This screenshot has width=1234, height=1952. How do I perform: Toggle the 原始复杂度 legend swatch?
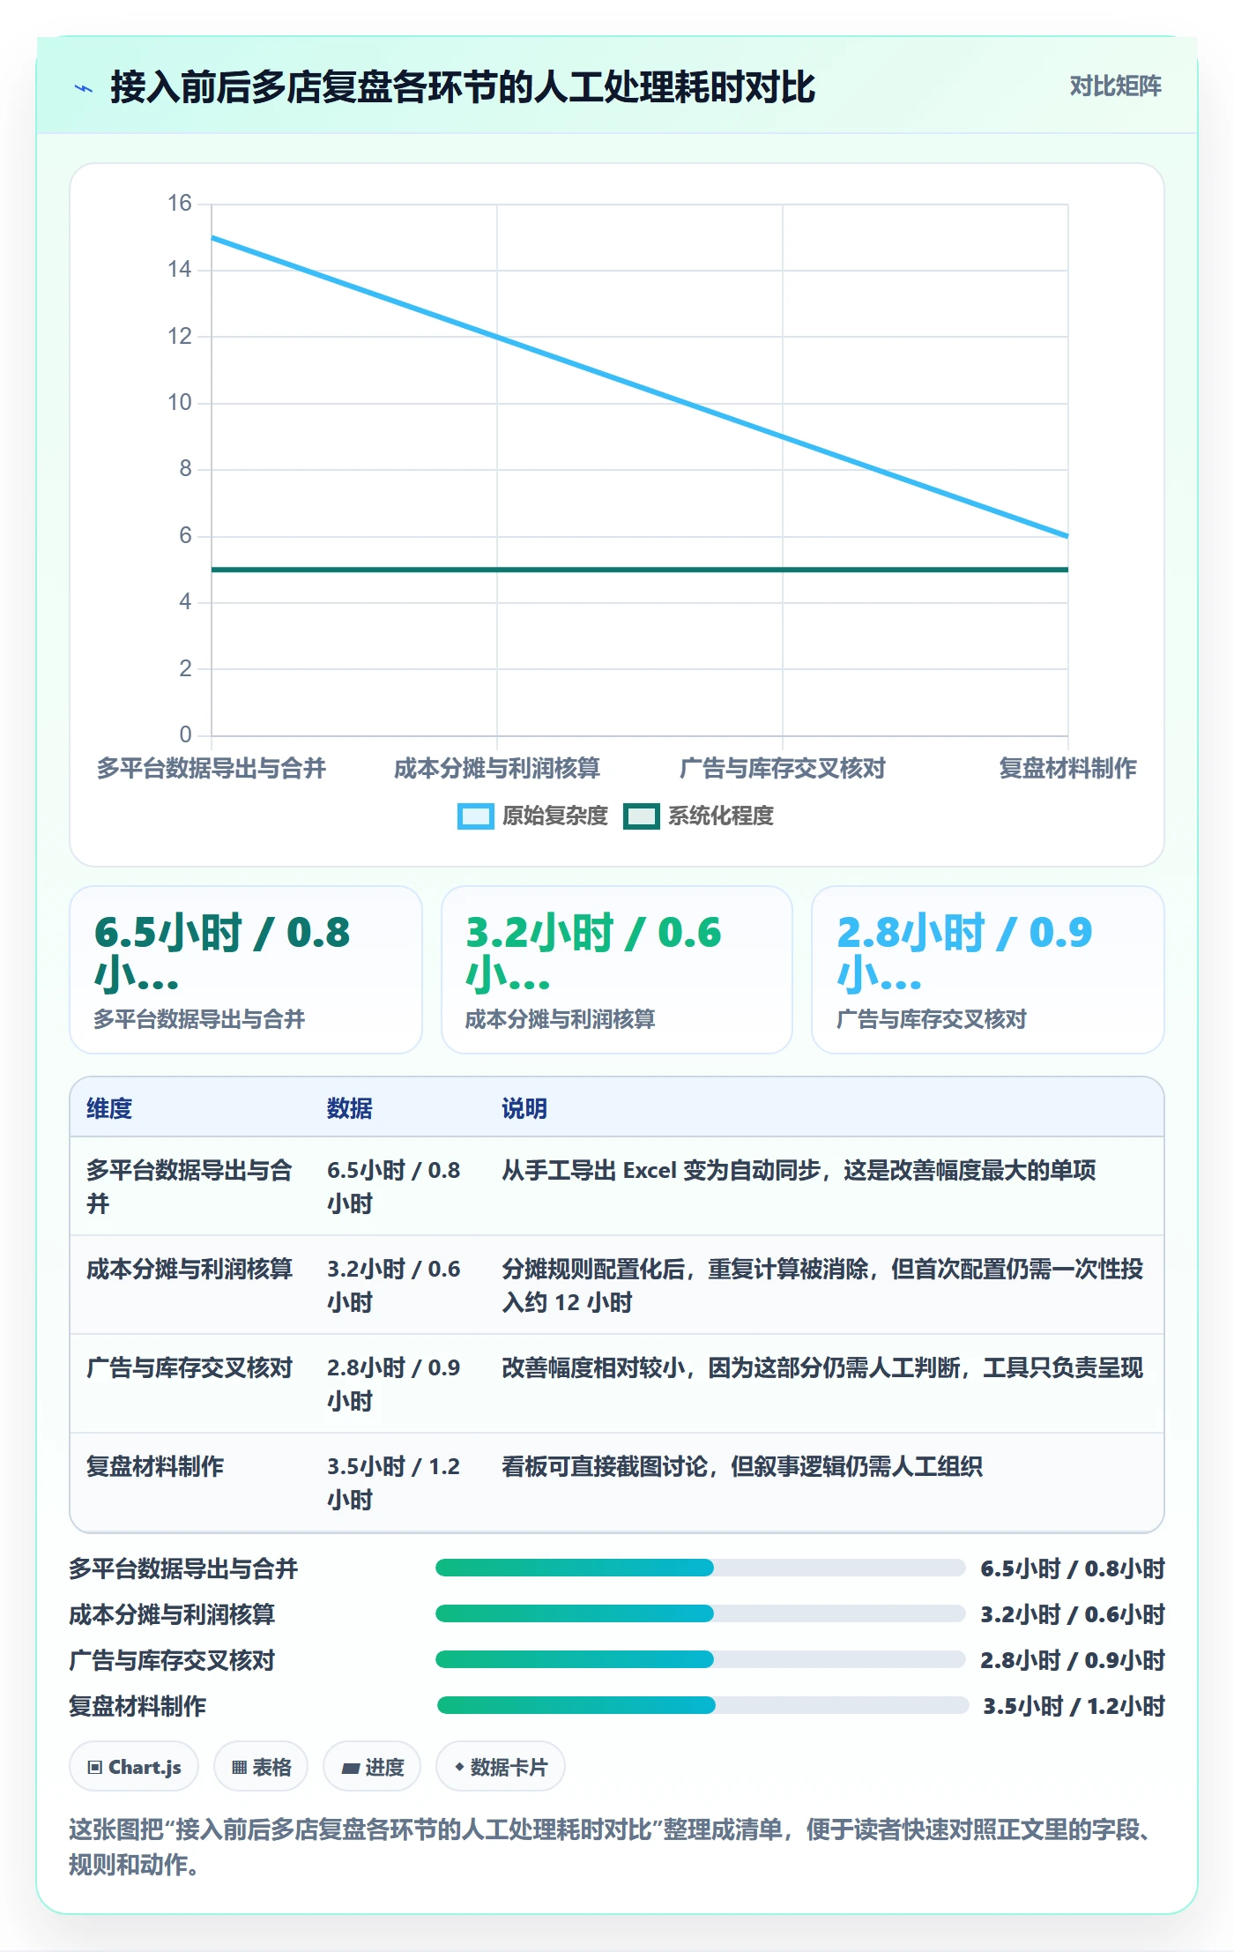[475, 816]
